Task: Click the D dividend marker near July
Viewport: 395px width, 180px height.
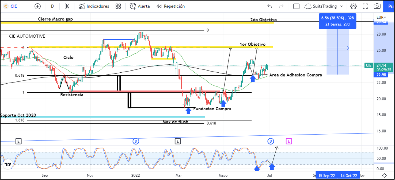Action: click(x=271, y=141)
